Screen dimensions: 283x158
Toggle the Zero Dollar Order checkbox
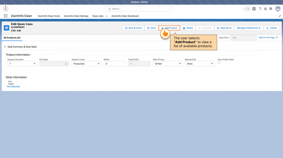pyautogui.click(x=219, y=62)
